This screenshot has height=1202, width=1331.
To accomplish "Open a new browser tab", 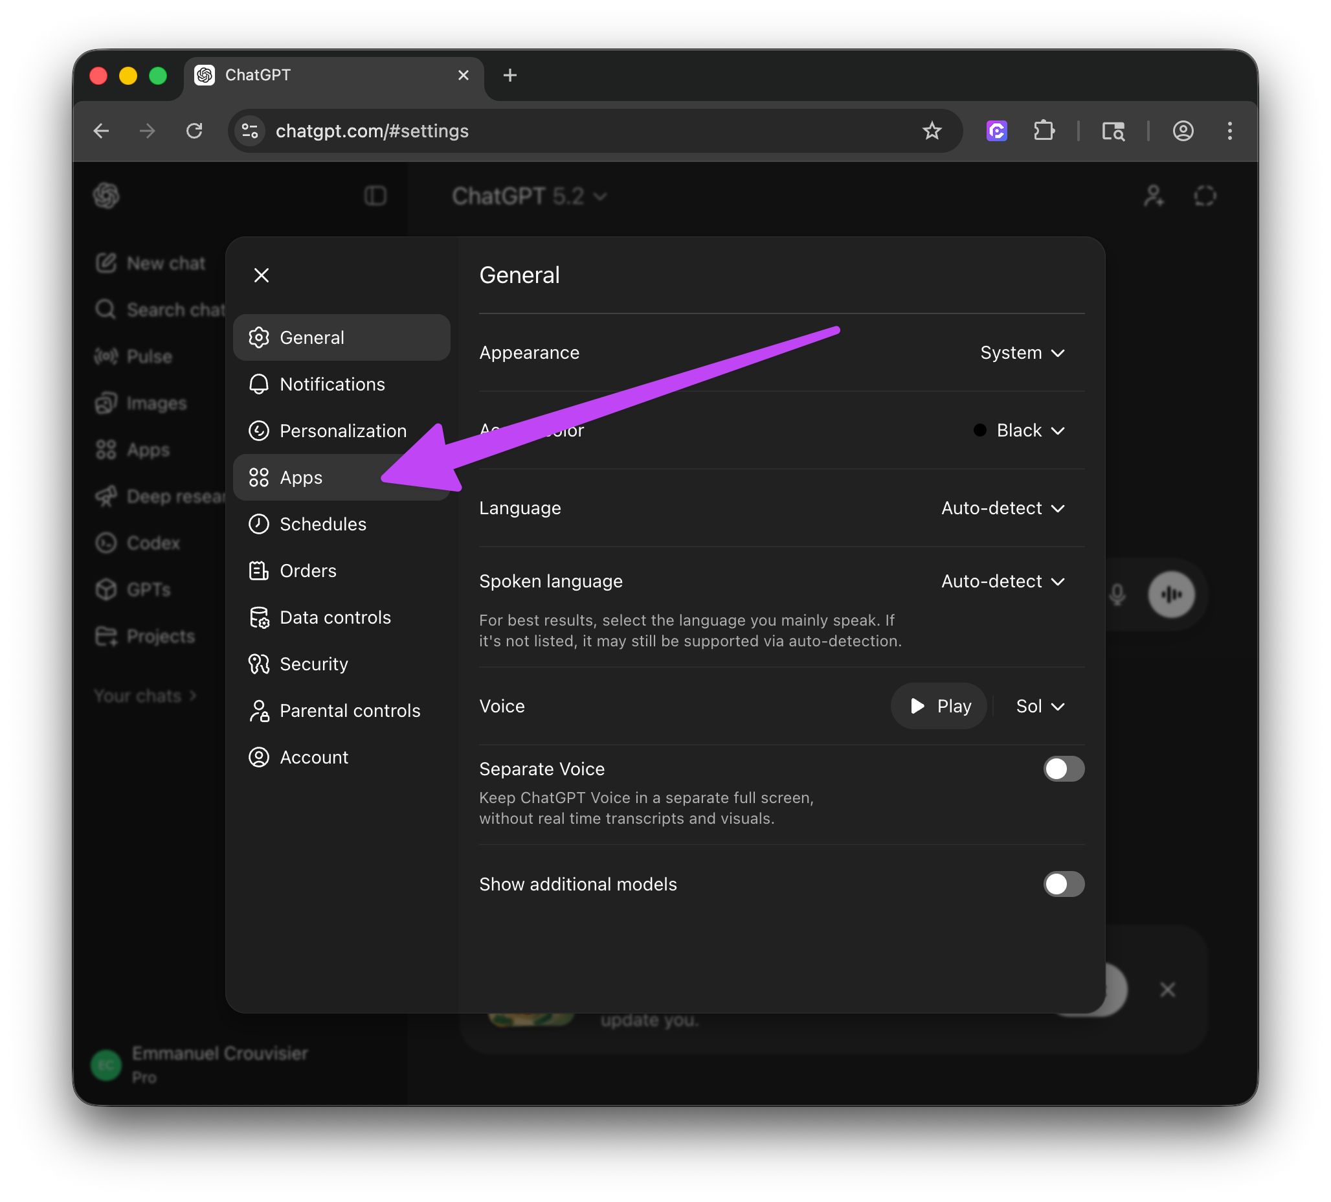I will (x=509, y=75).
